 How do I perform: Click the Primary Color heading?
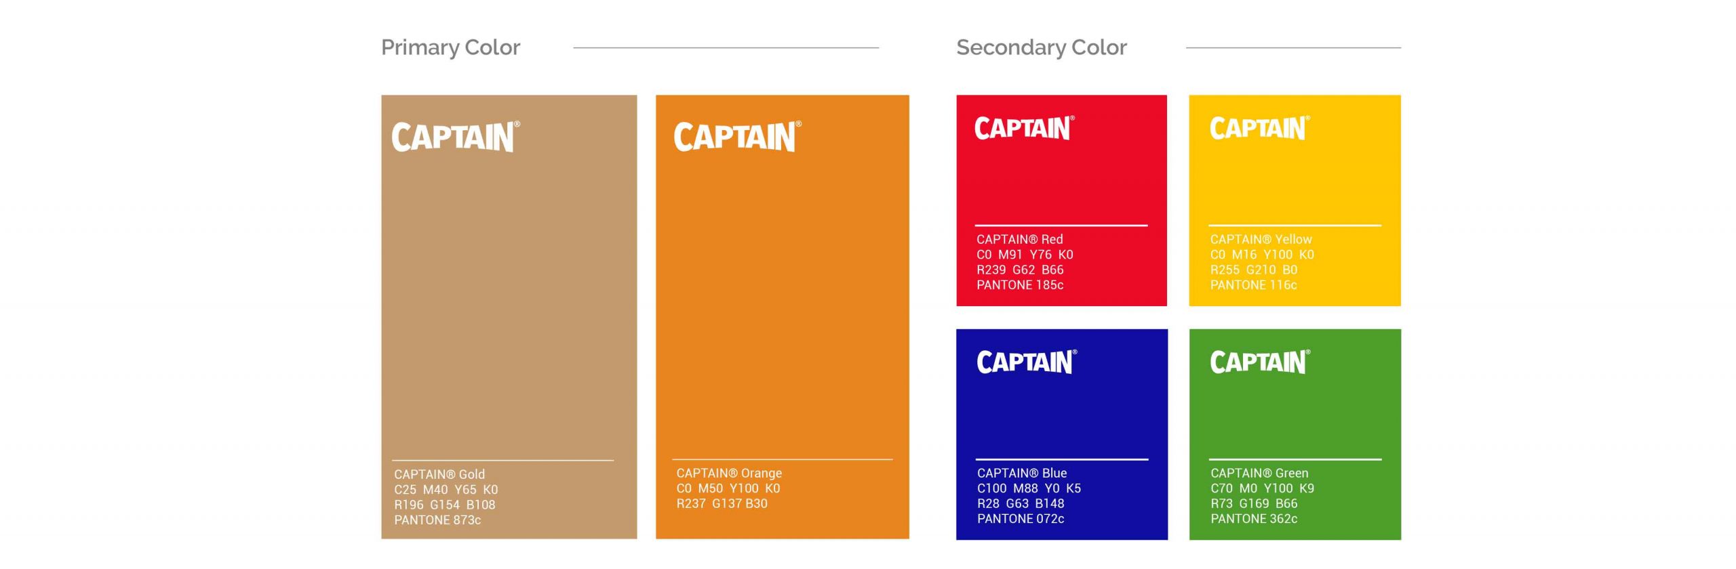450,47
